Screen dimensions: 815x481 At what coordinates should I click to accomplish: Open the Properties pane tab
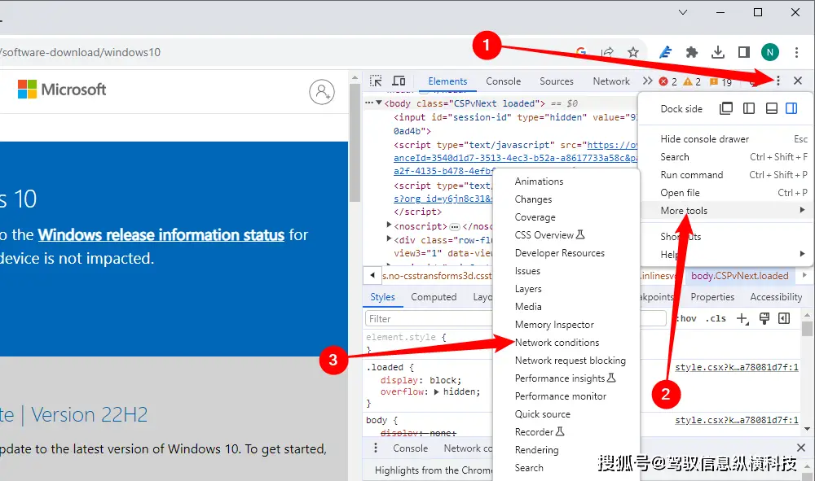click(712, 297)
